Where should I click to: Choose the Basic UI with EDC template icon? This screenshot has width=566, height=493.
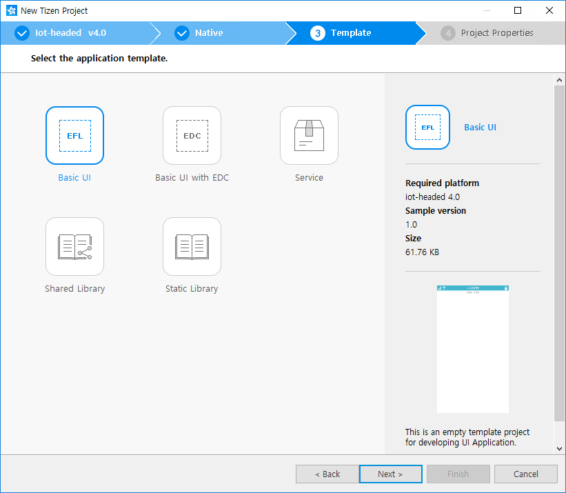tap(192, 136)
